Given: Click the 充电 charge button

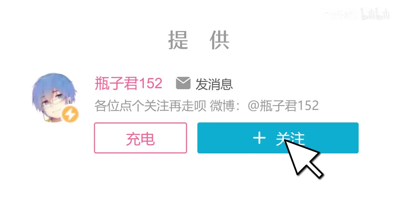Looking at the screenshot, I should coord(141,138).
